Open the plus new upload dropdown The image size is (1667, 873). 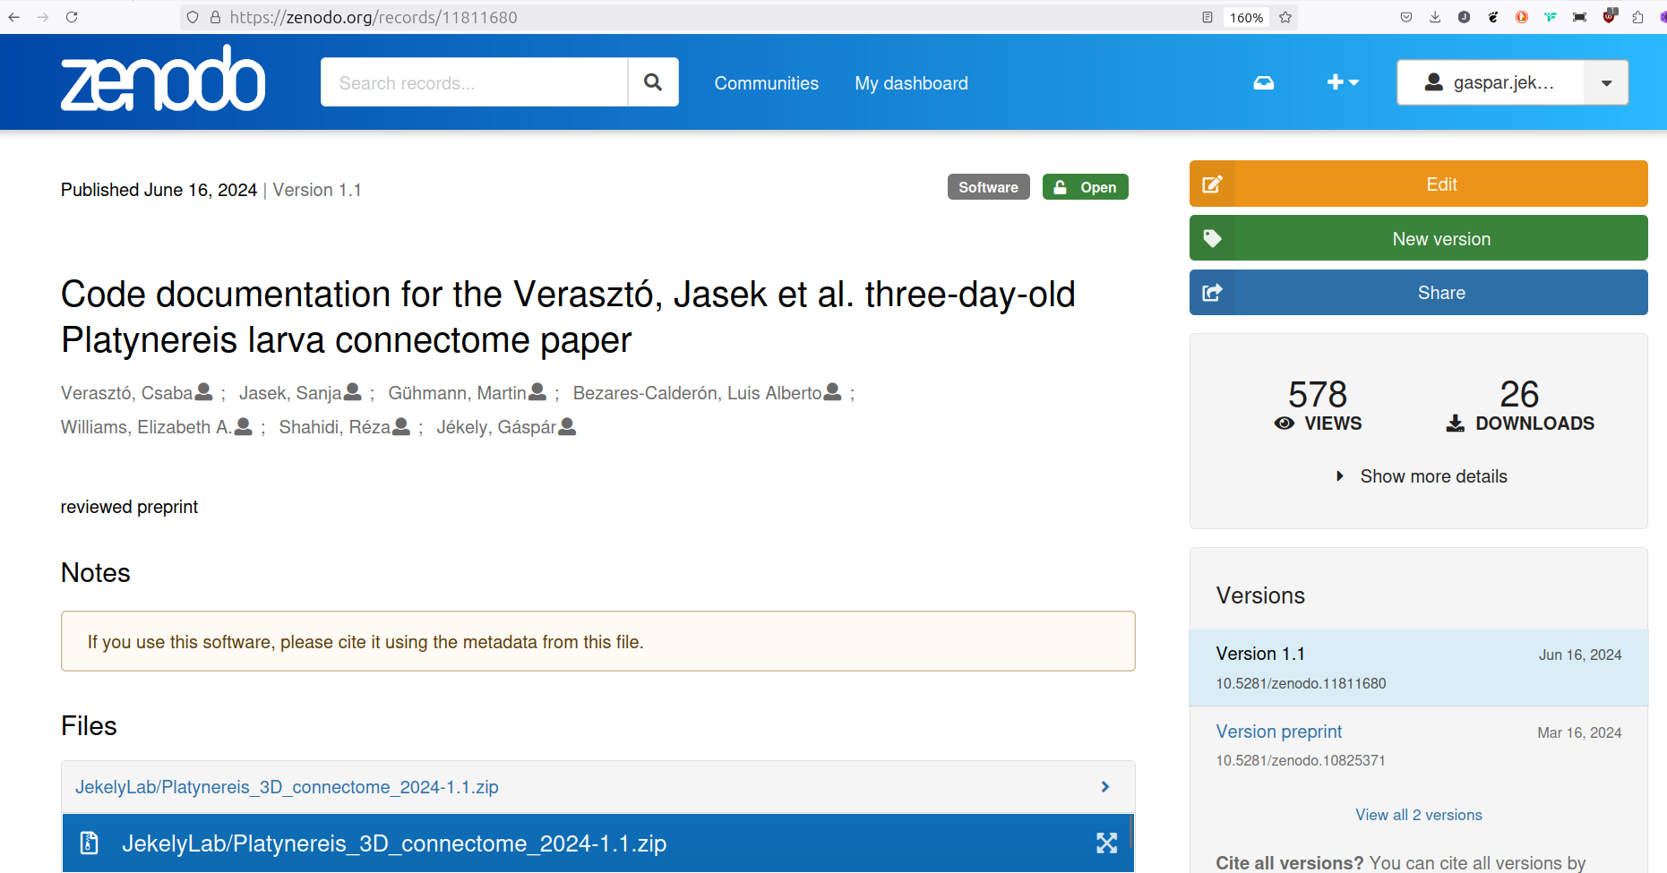[1342, 82]
